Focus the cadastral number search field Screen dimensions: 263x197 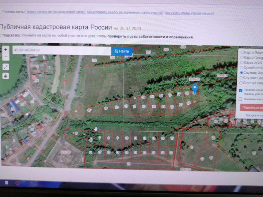62,50
